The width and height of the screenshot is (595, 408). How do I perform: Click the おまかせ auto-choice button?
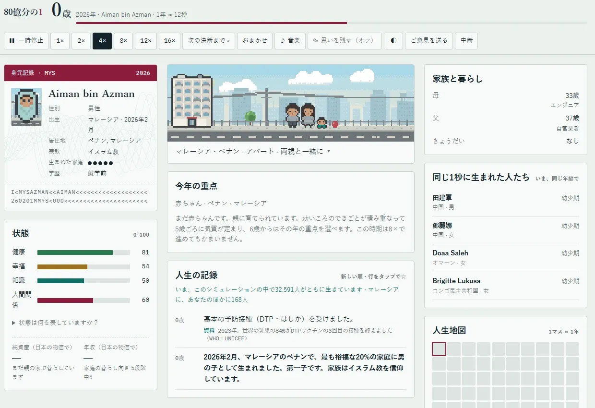[255, 41]
